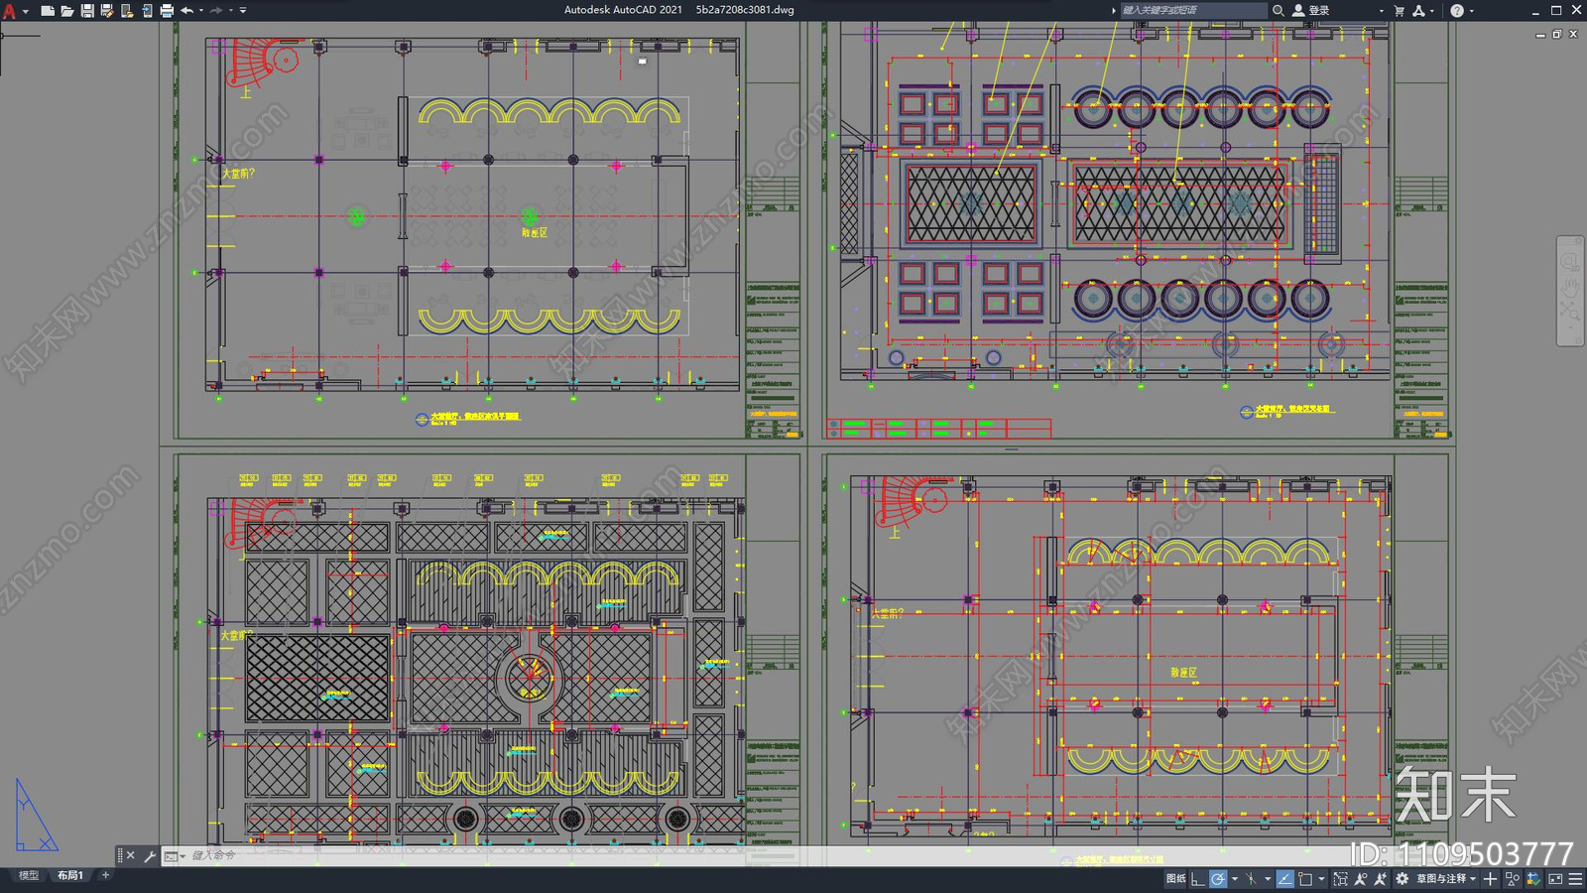Switch to the 模型 tab

point(29,875)
